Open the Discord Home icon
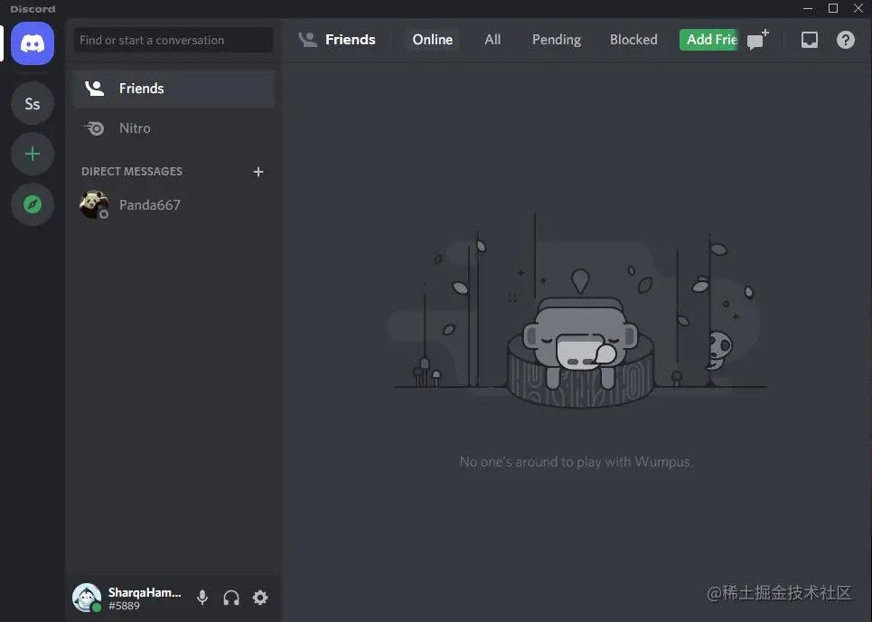Viewport: 872px width, 622px height. point(32,42)
